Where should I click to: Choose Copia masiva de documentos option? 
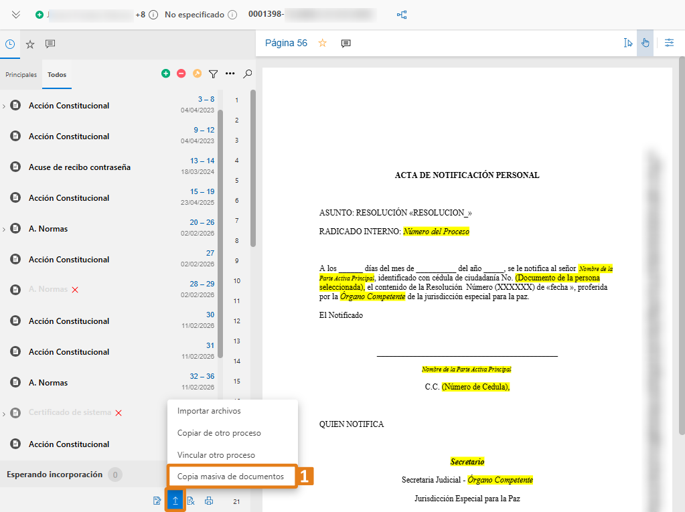[231, 477]
